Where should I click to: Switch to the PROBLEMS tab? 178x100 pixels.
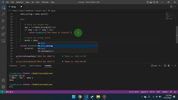coord(13,66)
